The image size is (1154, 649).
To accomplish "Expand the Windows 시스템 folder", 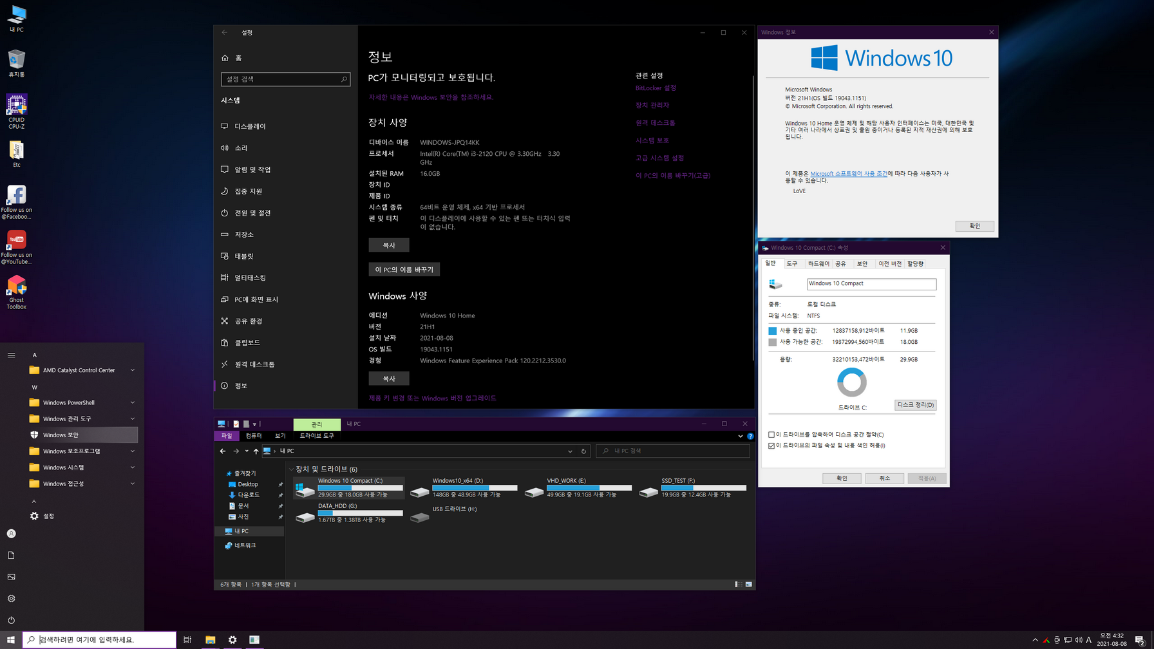I will [83, 467].
